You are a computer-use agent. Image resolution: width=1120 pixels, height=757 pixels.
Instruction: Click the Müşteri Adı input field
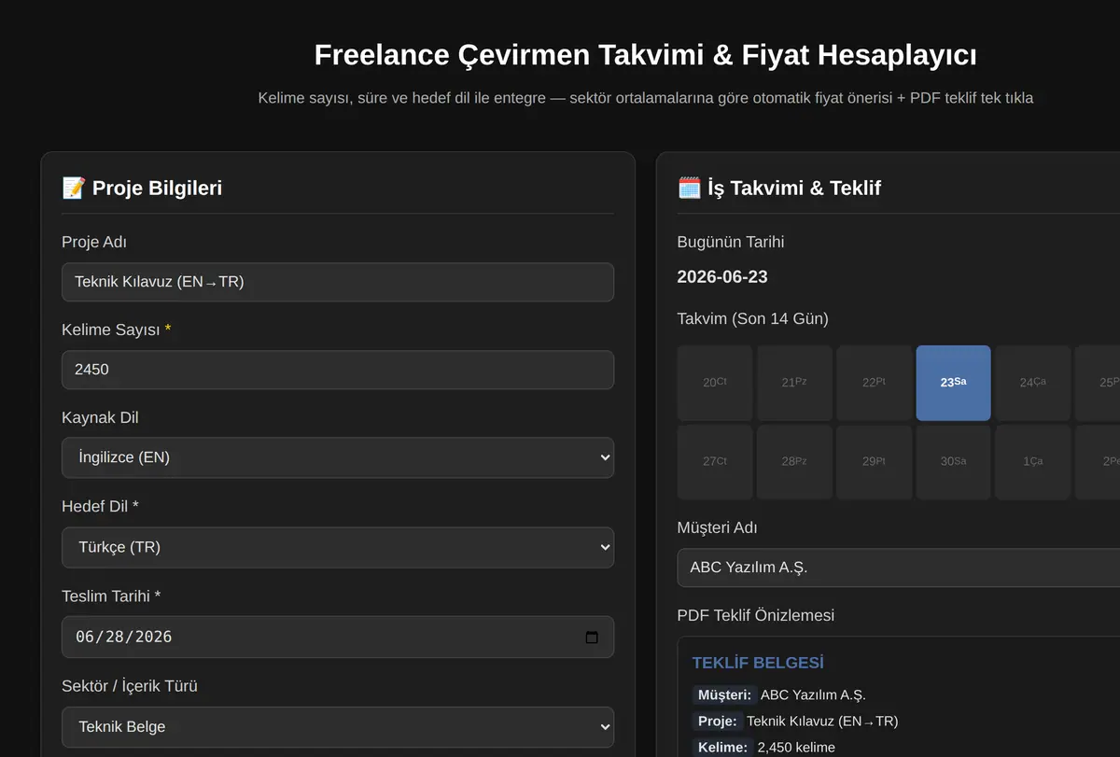(898, 568)
